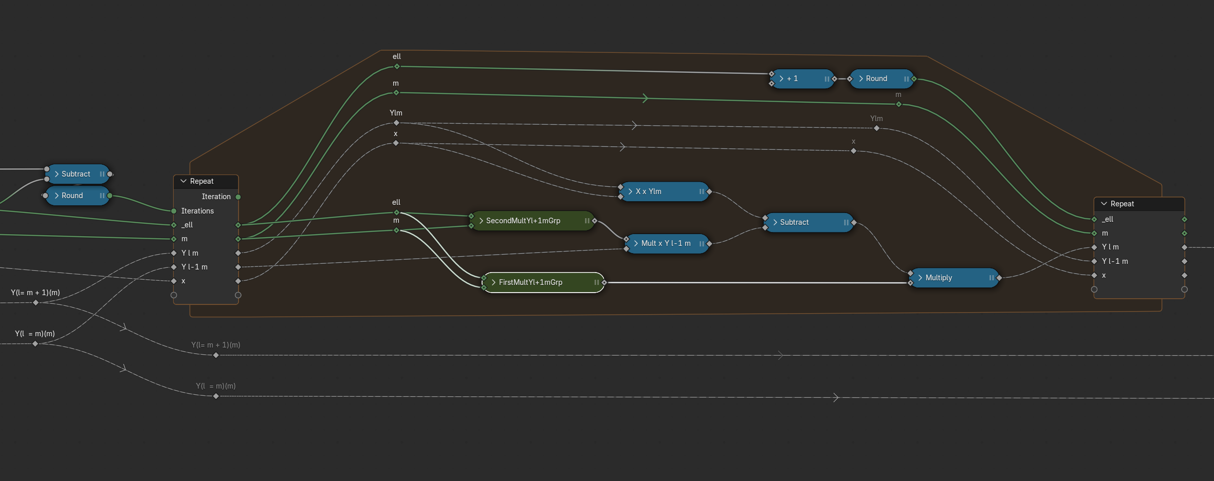This screenshot has height=481, width=1214.
Task: Select the Subtract node feeding into Multiply
Action: point(794,222)
